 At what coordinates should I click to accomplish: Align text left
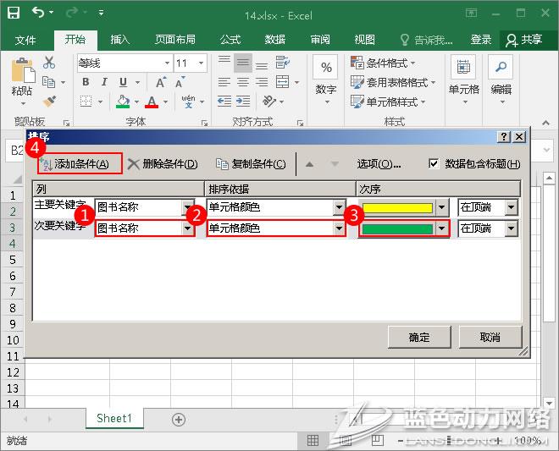(x=224, y=82)
